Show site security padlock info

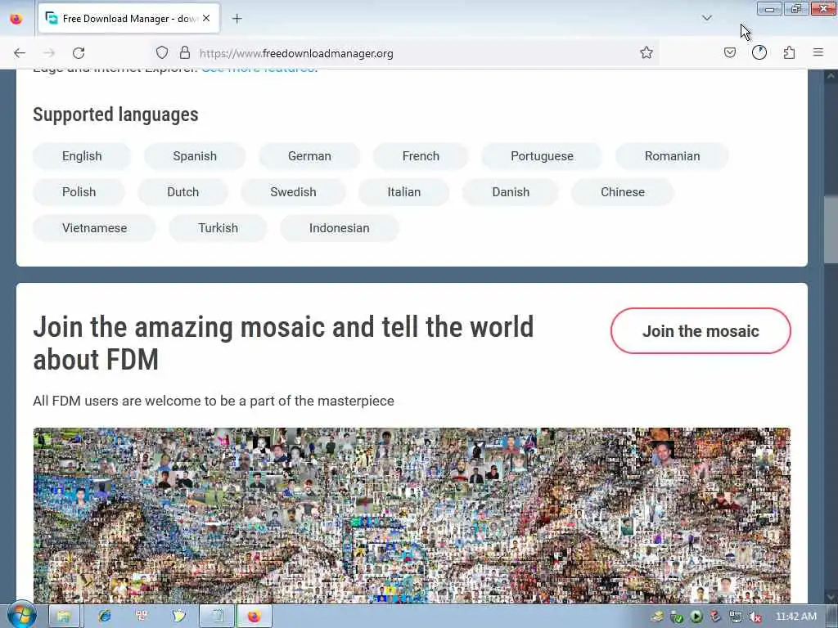pyautogui.click(x=185, y=52)
